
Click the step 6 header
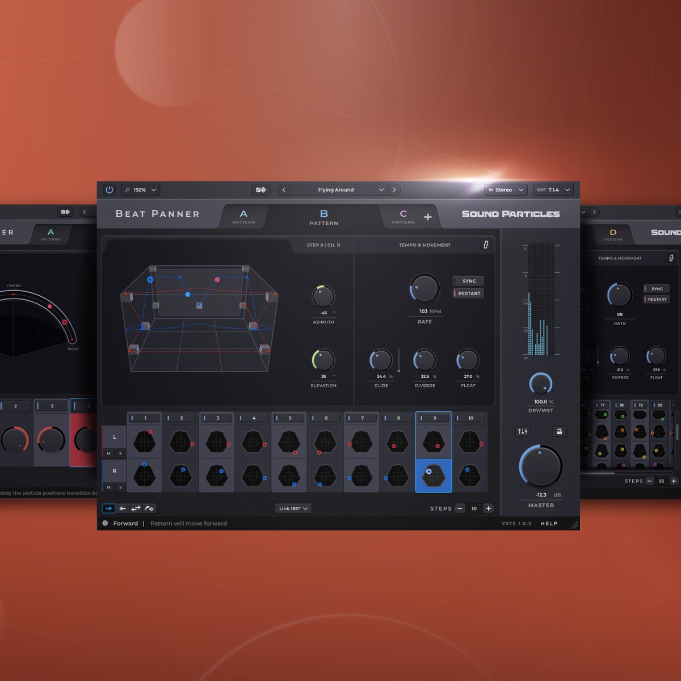(326, 418)
